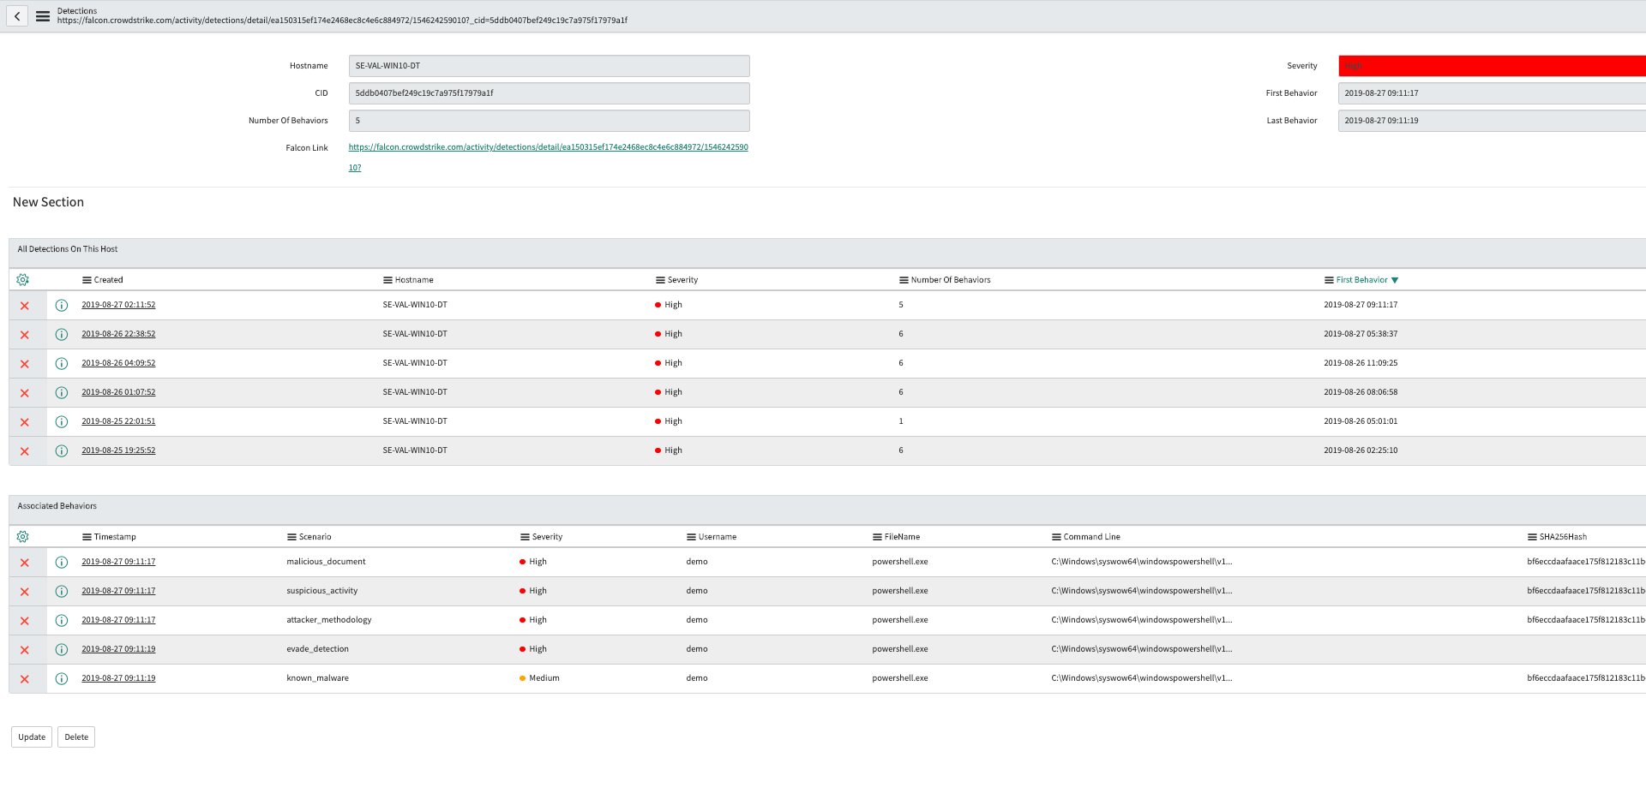This screenshot has height=793, width=1646.
Task: Delete the known_malware behavior row
Action: click(25, 679)
